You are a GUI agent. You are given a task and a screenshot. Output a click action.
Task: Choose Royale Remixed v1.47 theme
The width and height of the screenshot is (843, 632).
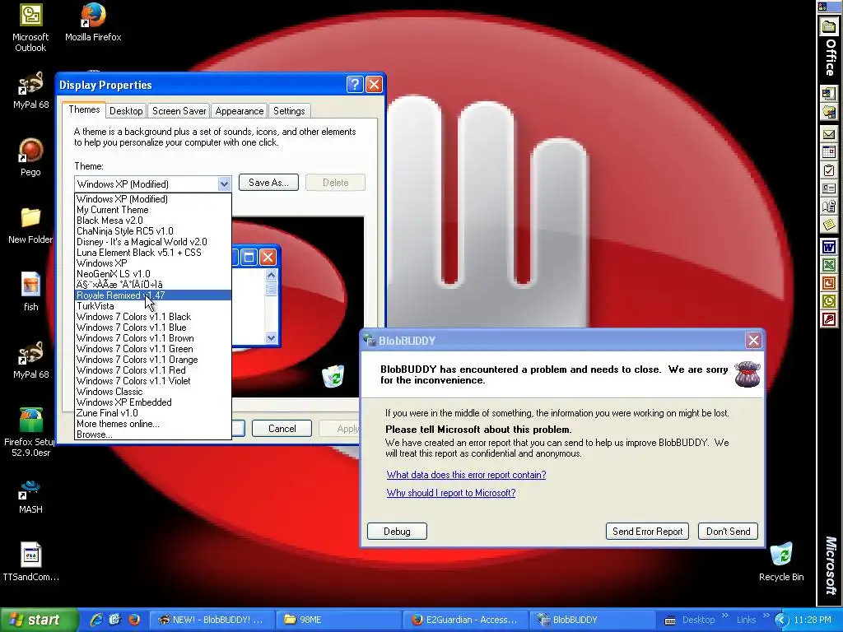tap(153, 295)
